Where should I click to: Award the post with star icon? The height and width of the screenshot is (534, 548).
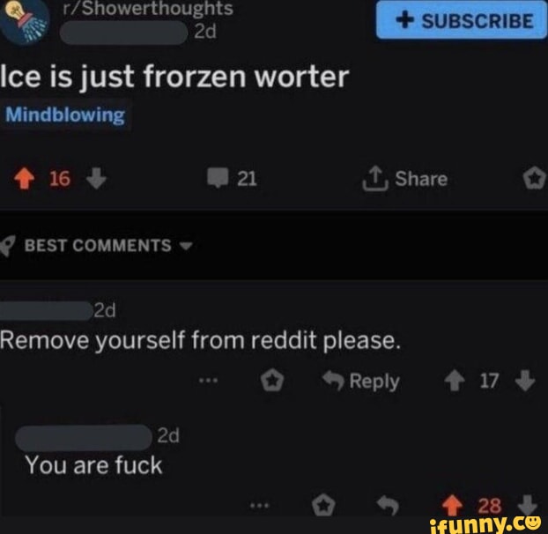[x=535, y=178]
